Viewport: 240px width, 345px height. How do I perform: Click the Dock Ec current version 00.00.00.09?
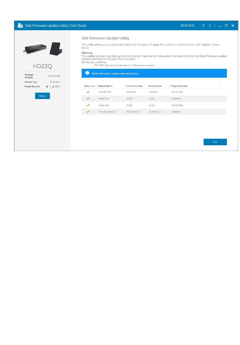tap(133, 112)
